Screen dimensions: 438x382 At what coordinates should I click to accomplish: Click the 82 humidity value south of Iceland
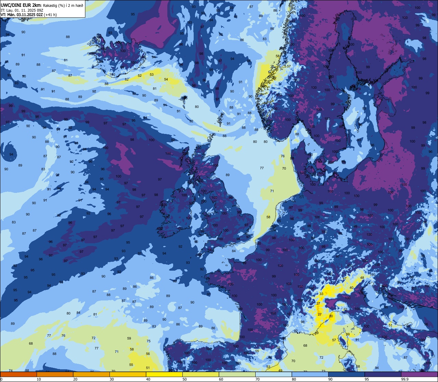click(127, 79)
